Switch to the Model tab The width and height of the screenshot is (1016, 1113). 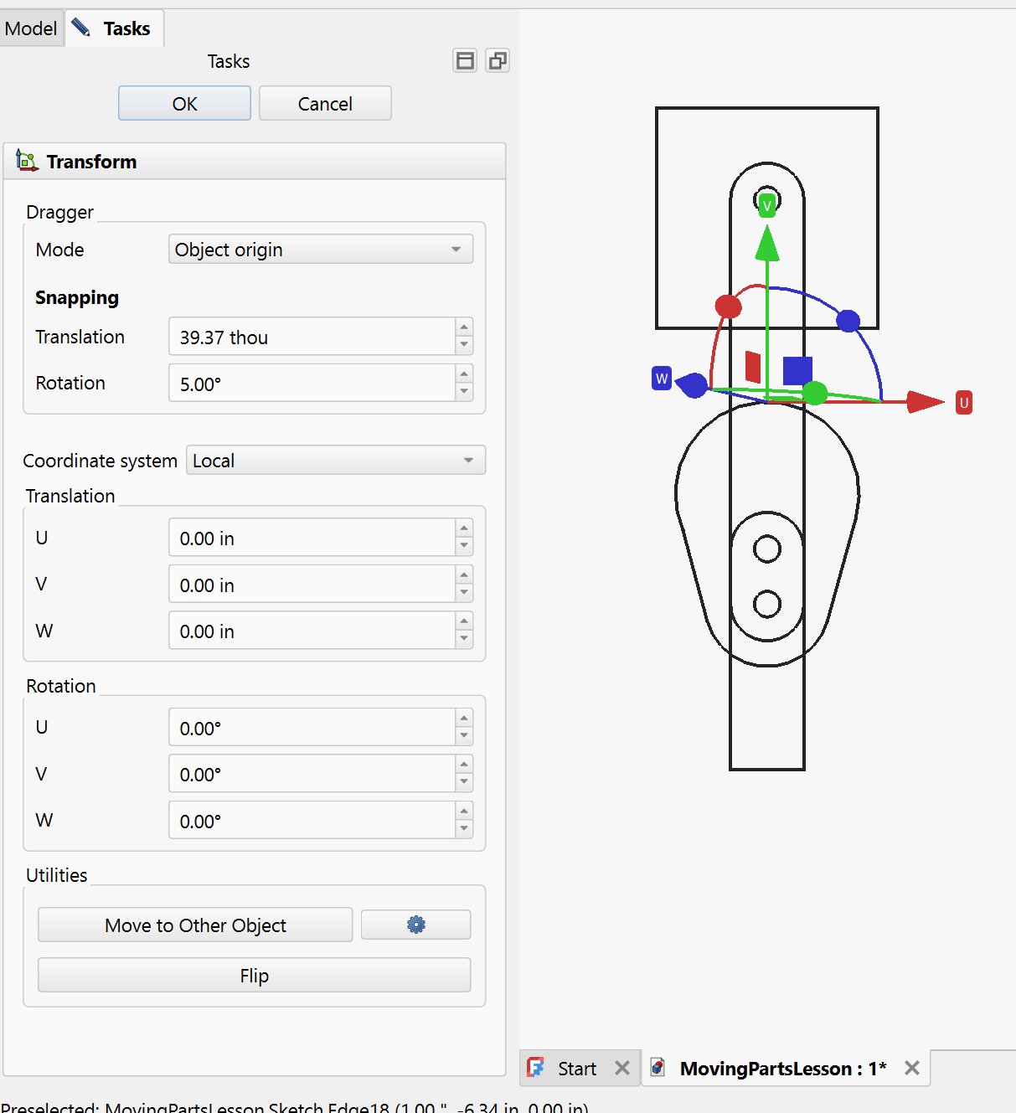pos(31,28)
